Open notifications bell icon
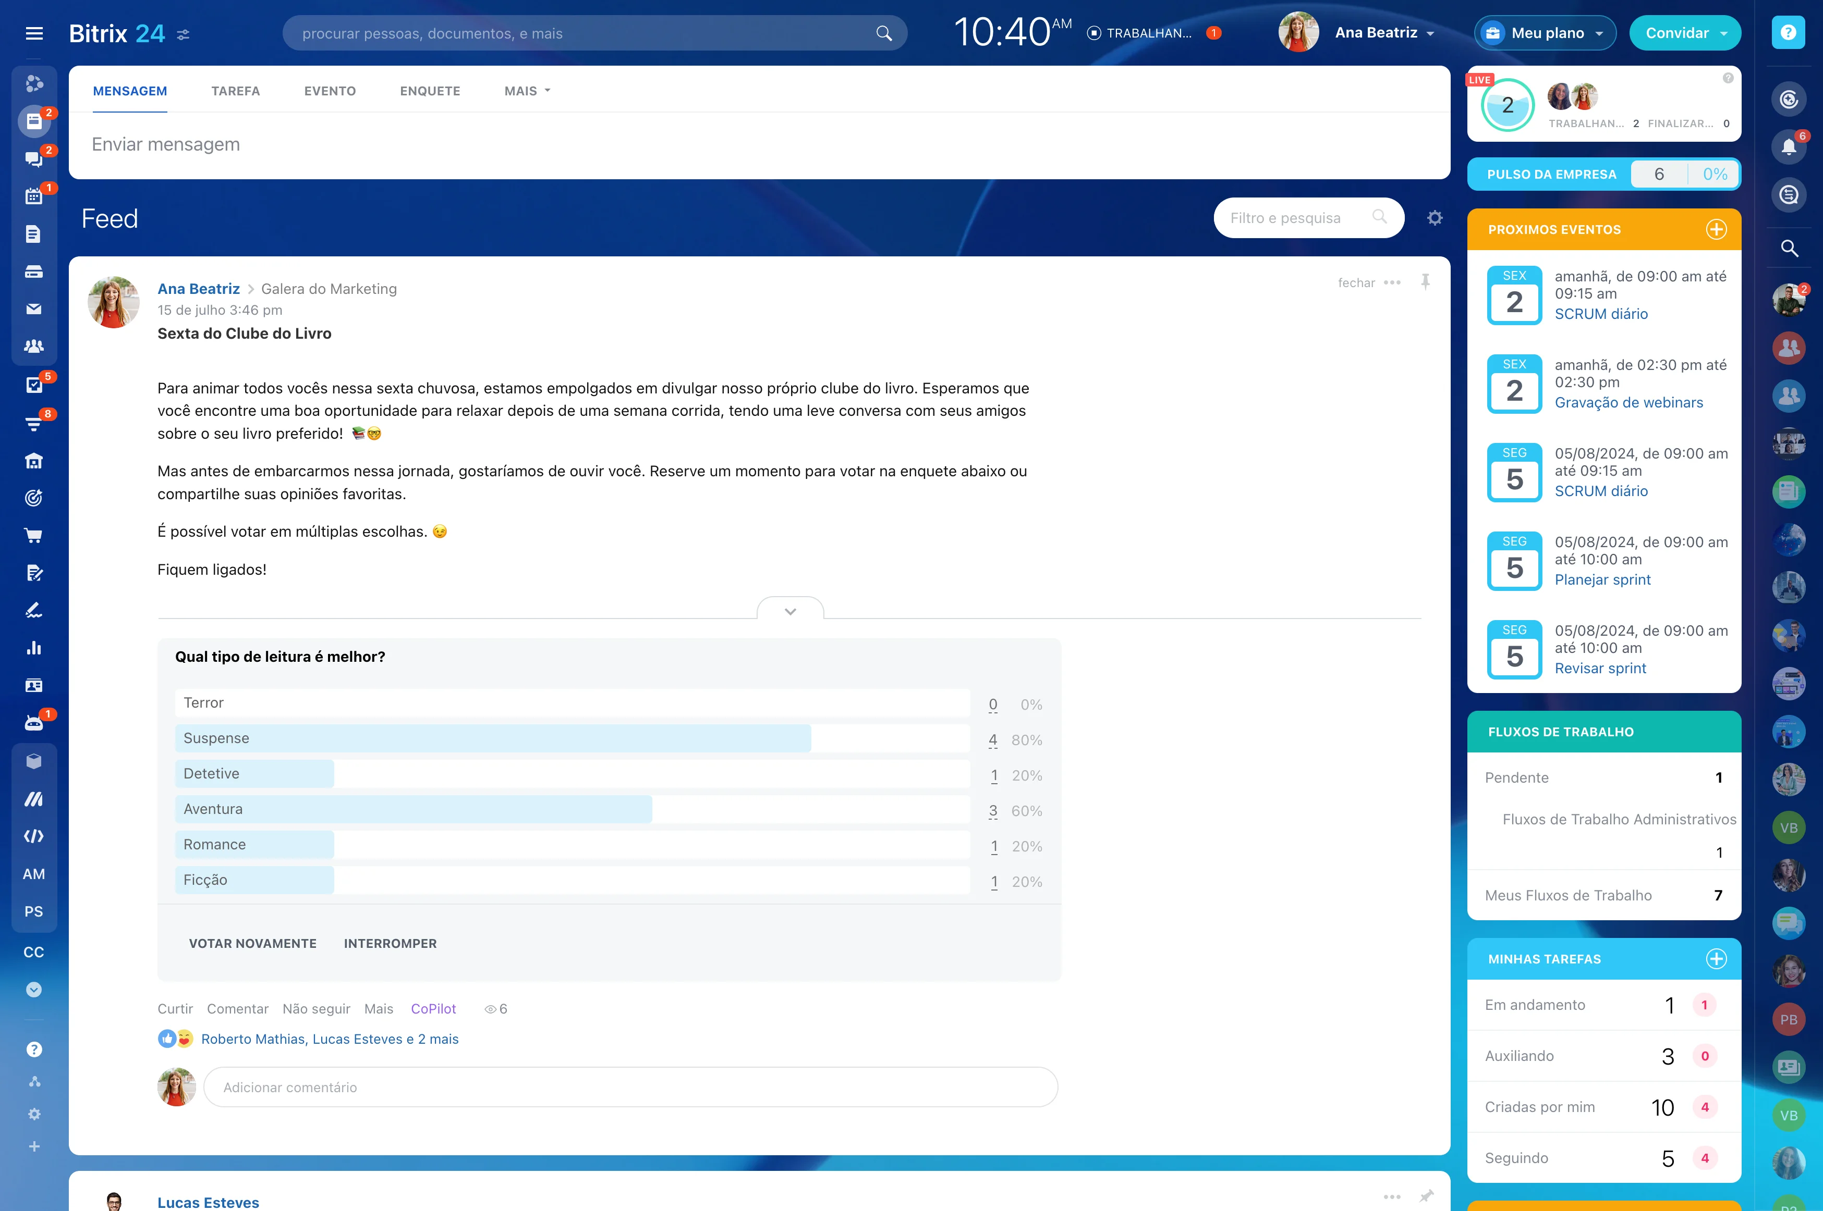The width and height of the screenshot is (1823, 1211). click(x=1788, y=147)
